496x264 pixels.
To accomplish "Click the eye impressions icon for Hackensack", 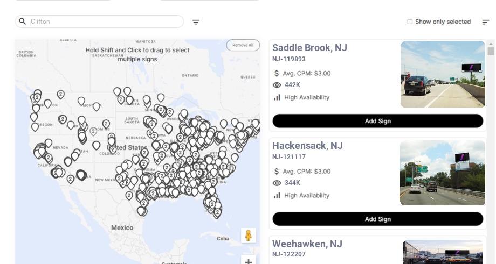I will 277,183.
